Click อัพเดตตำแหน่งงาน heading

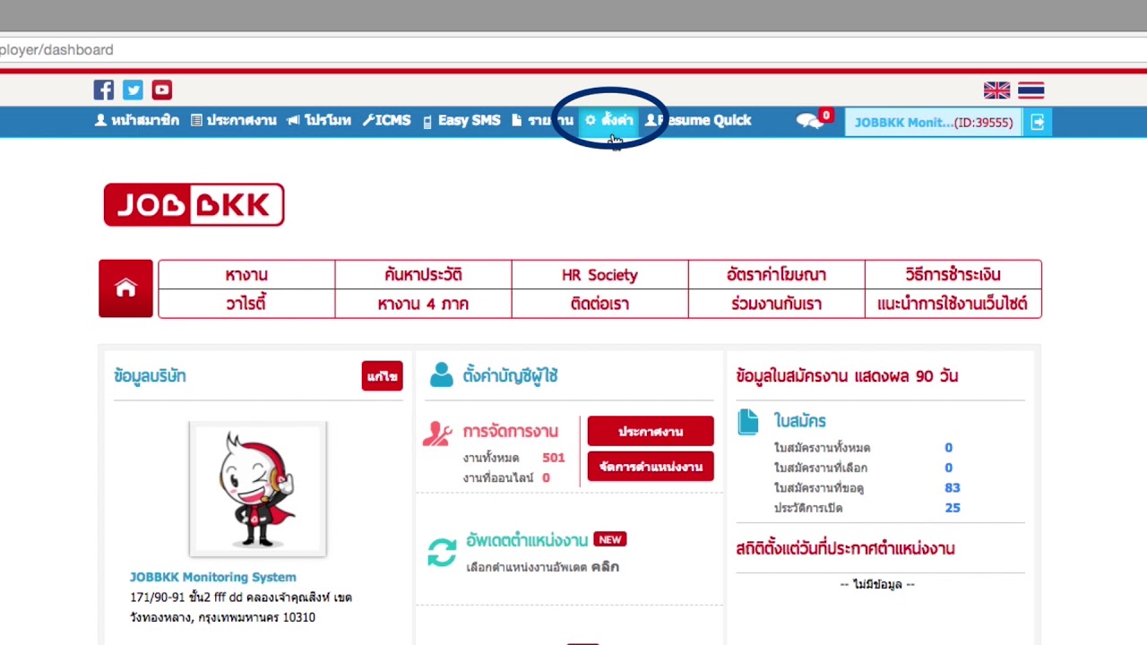pyautogui.click(x=527, y=540)
